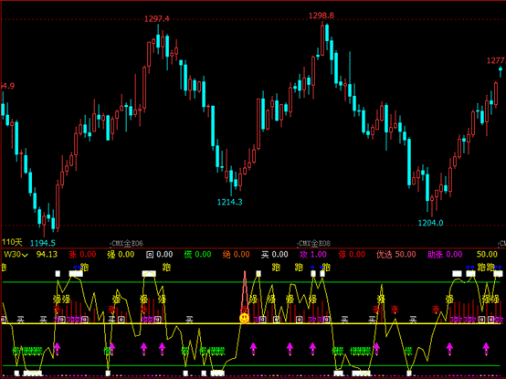
Task: Select the magenta 助涨 0.00 indicator value
Action: (x=445, y=255)
